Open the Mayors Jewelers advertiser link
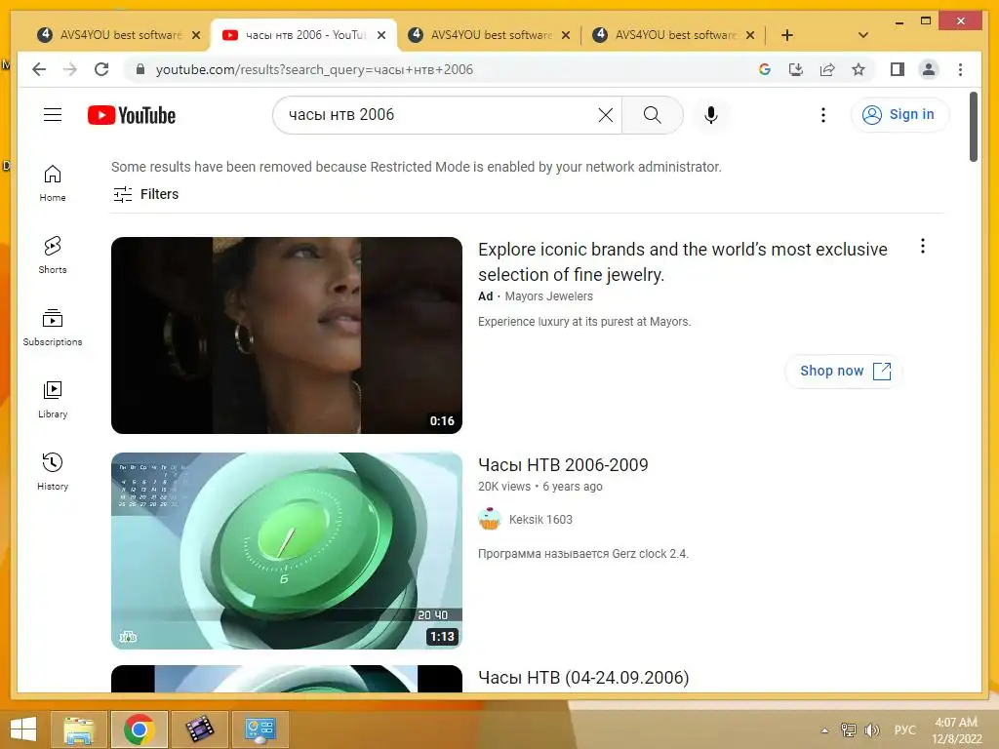This screenshot has width=999, height=749. click(548, 296)
